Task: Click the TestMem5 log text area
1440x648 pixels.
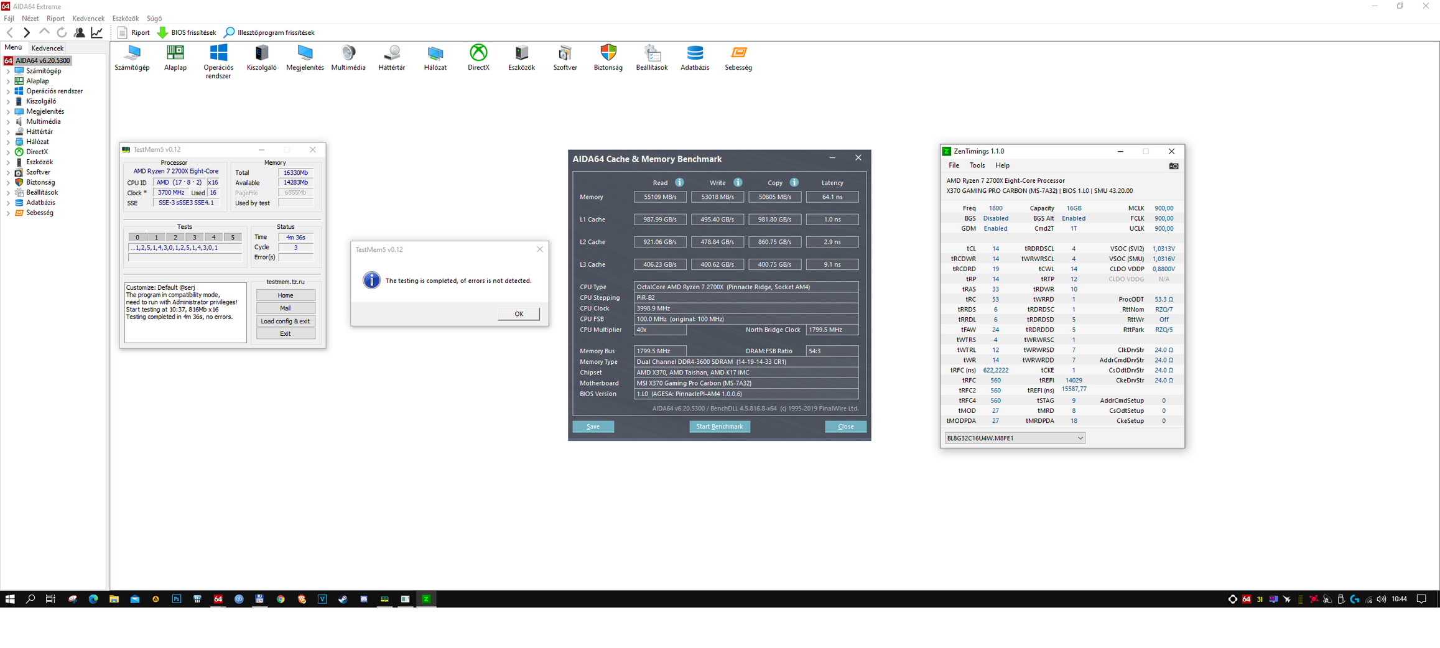Action: (x=185, y=312)
